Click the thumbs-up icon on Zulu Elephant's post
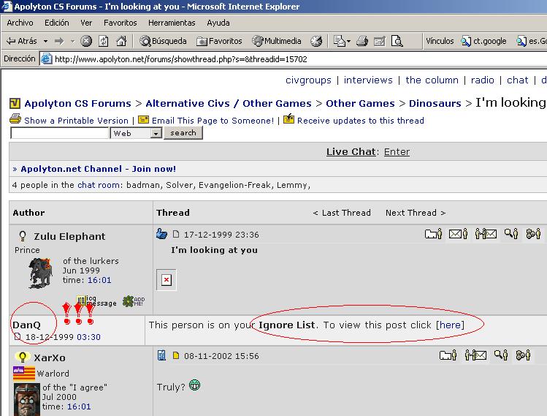The image size is (547, 416). tap(161, 235)
